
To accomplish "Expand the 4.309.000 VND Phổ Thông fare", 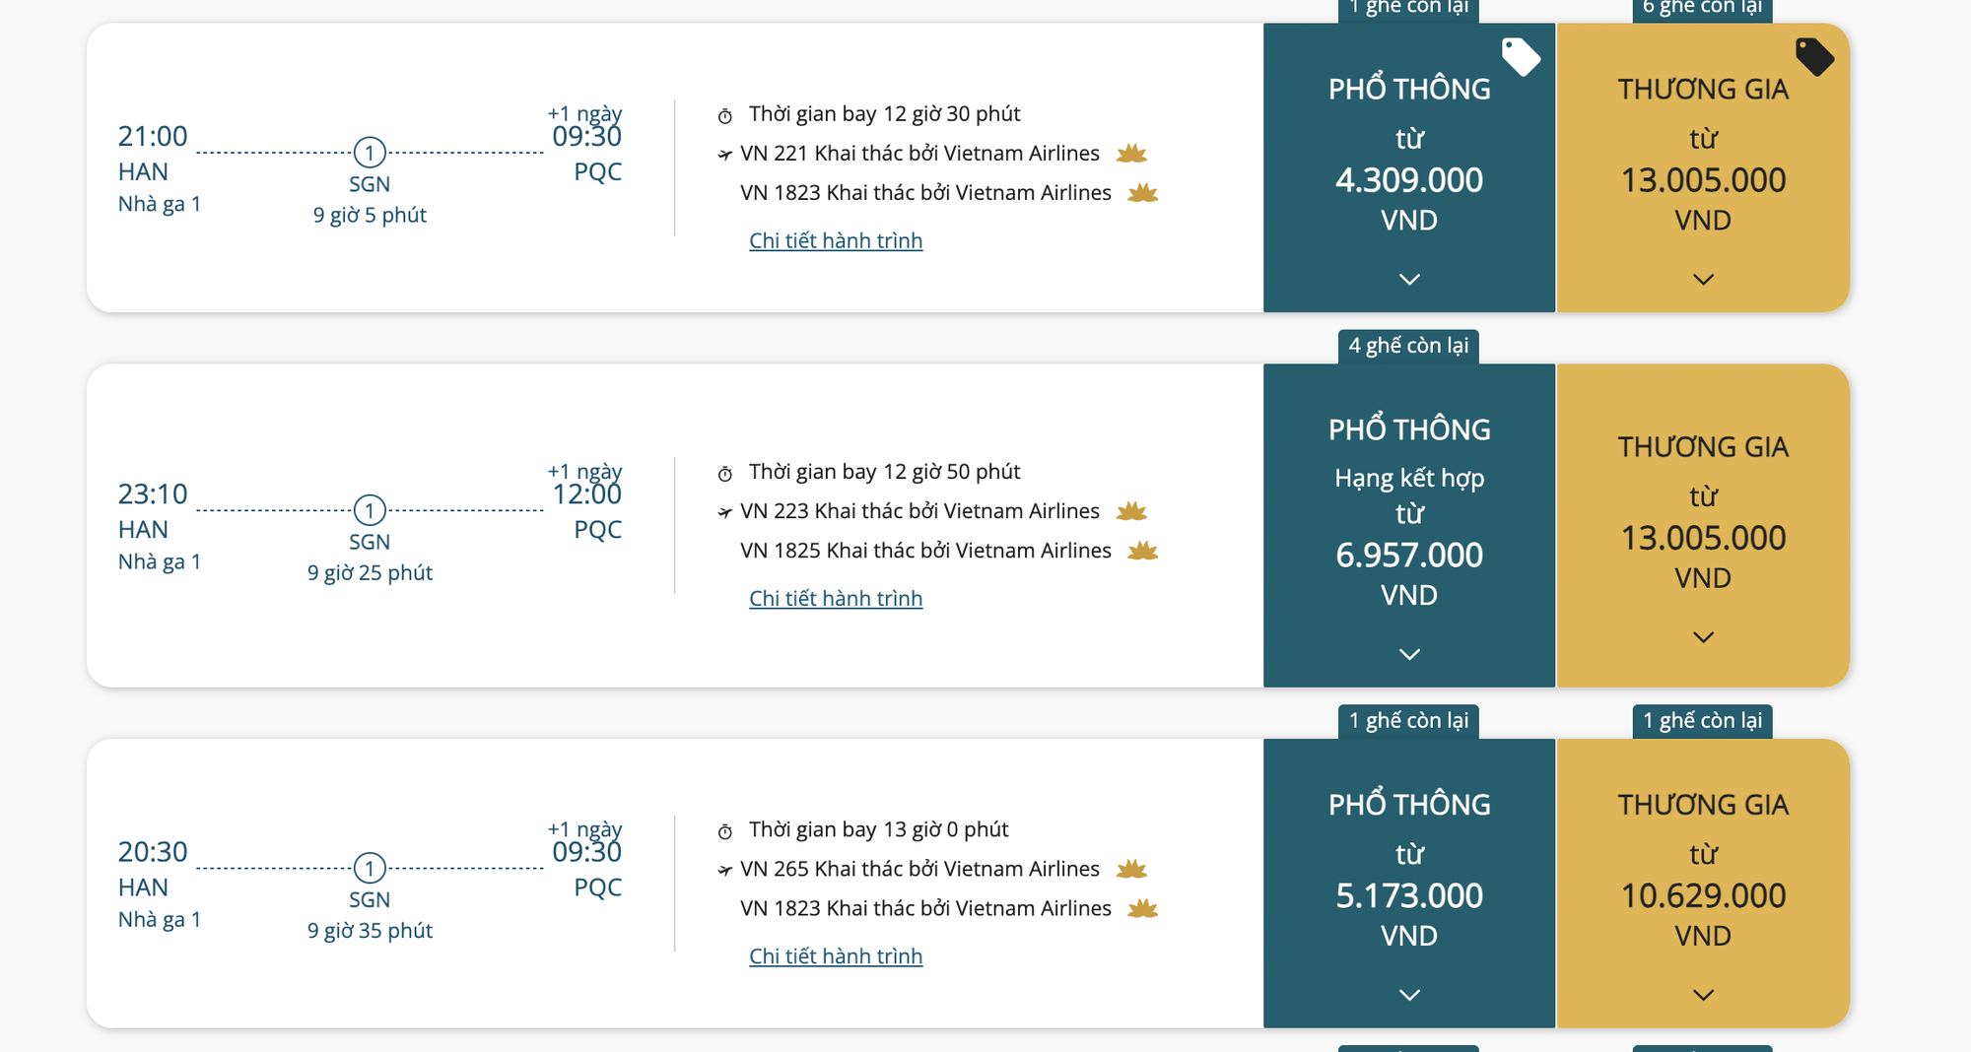I will [x=1409, y=280].
